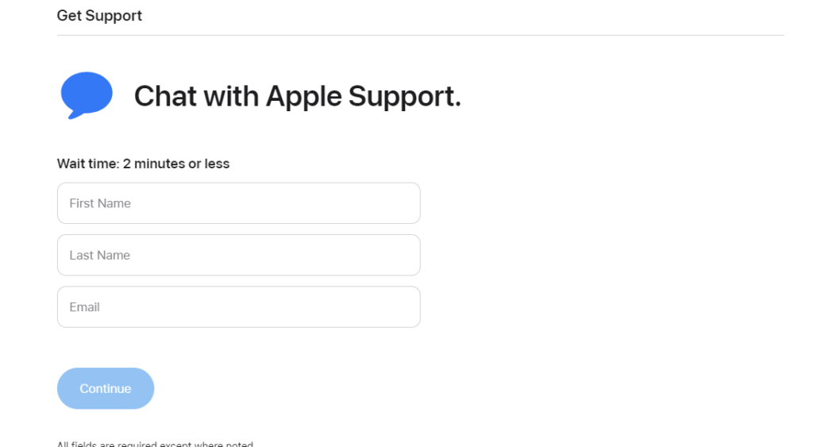Click the Chat with Apple Support heading

297,96
